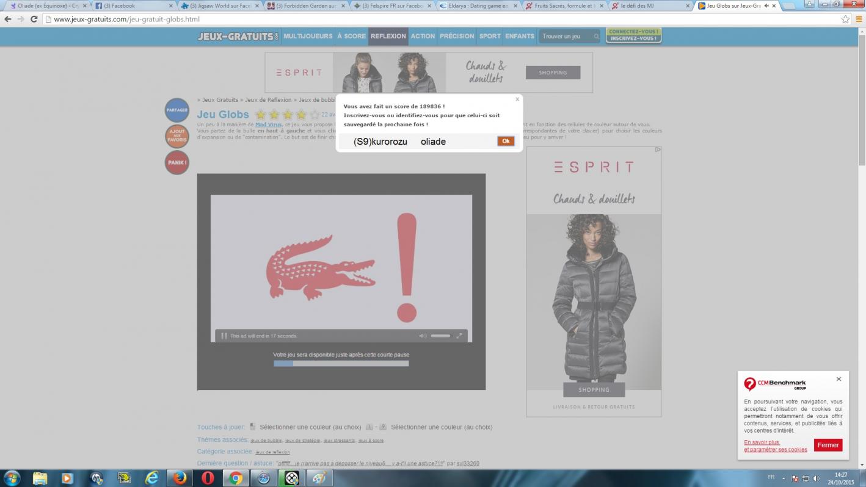Show hidden system tray icons
Viewport: 866px width, 487px height.
(784, 478)
